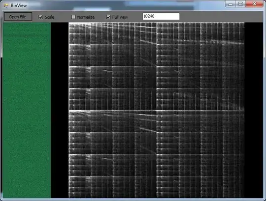The height and width of the screenshot is (201, 266).
Task: Click the BinView app icon in title bar
Action: coord(6,5)
